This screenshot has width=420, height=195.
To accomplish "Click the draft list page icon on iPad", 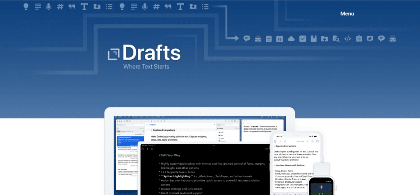I will pos(143,149).
